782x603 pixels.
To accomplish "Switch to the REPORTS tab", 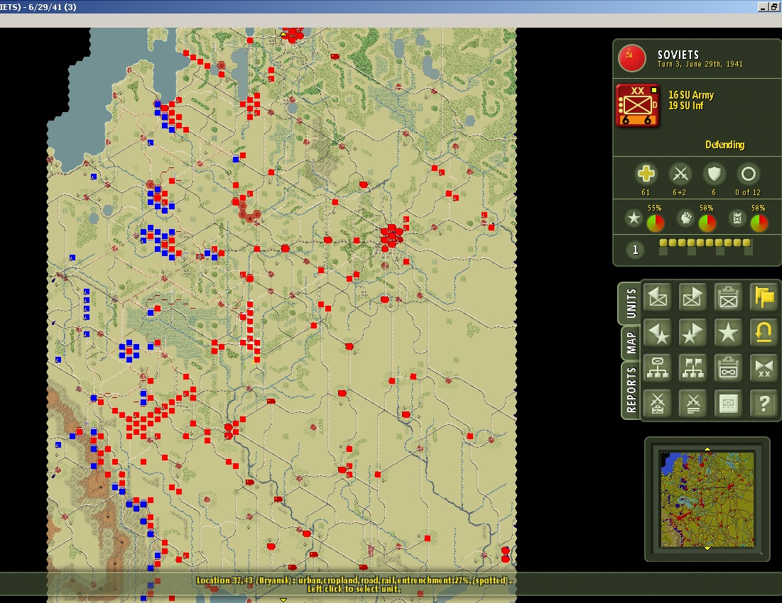I will [631, 389].
